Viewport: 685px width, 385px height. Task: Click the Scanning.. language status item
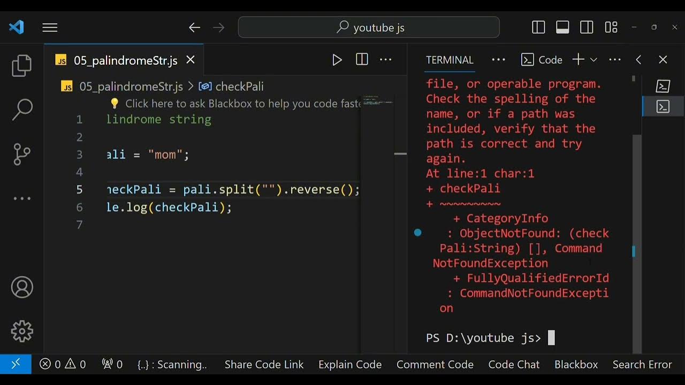pyautogui.click(x=172, y=365)
